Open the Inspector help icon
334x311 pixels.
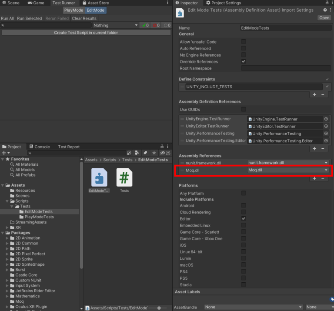click(325, 10)
